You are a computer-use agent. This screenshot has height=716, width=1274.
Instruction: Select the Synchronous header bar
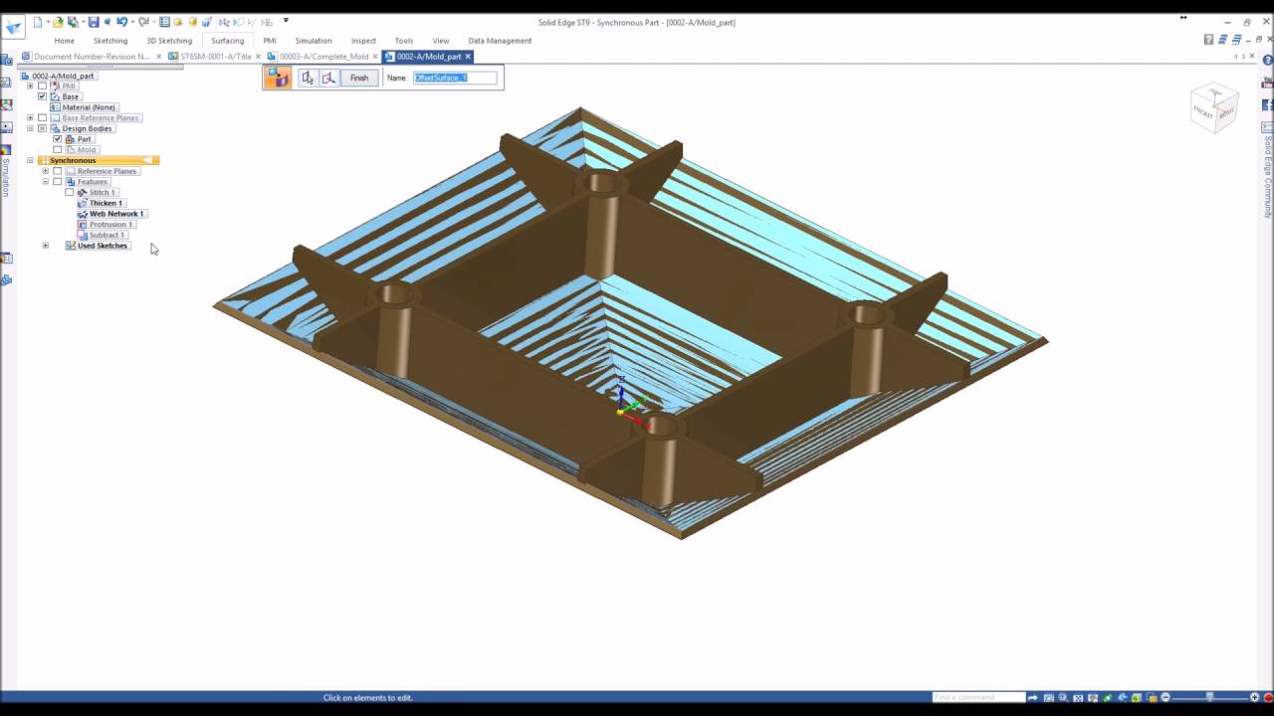(99, 160)
